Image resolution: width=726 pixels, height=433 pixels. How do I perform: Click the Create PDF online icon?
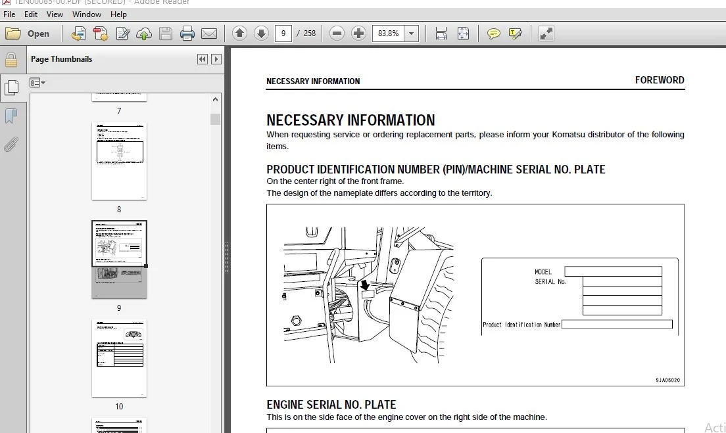coord(78,34)
